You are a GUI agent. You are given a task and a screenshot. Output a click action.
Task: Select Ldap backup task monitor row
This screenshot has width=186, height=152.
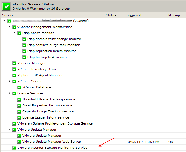(94, 57)
